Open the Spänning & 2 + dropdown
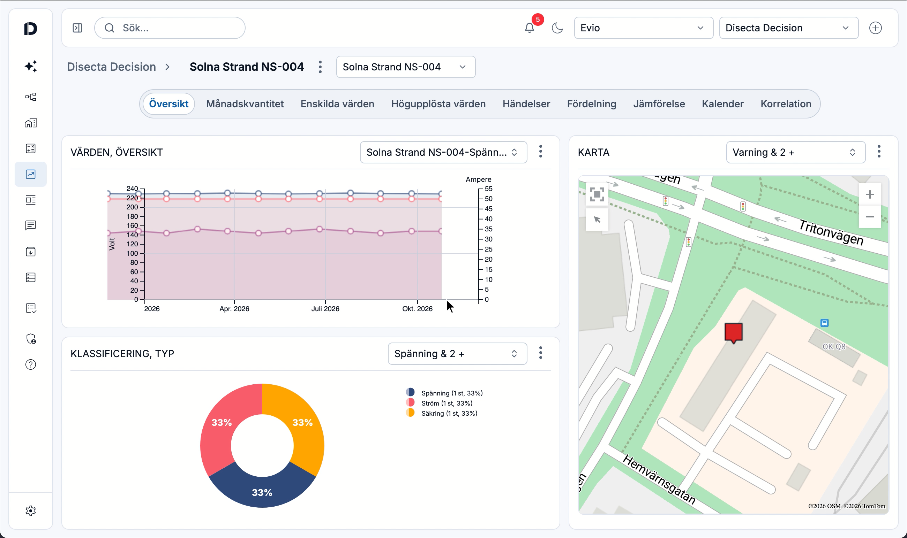Screen dimensions: 907x538 tap(457, 354)
